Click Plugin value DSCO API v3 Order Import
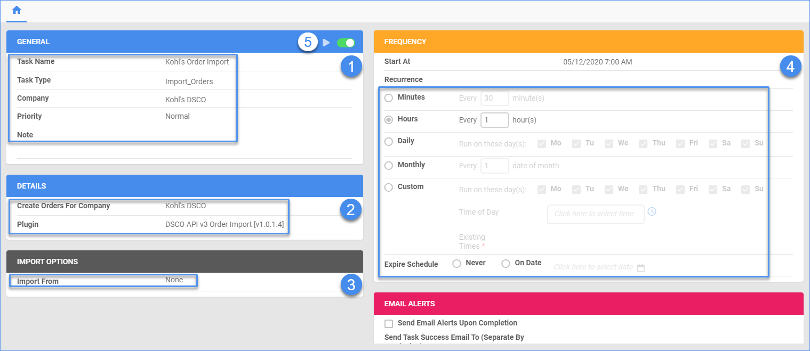This screenshot has height=351, width=810. 224,224
